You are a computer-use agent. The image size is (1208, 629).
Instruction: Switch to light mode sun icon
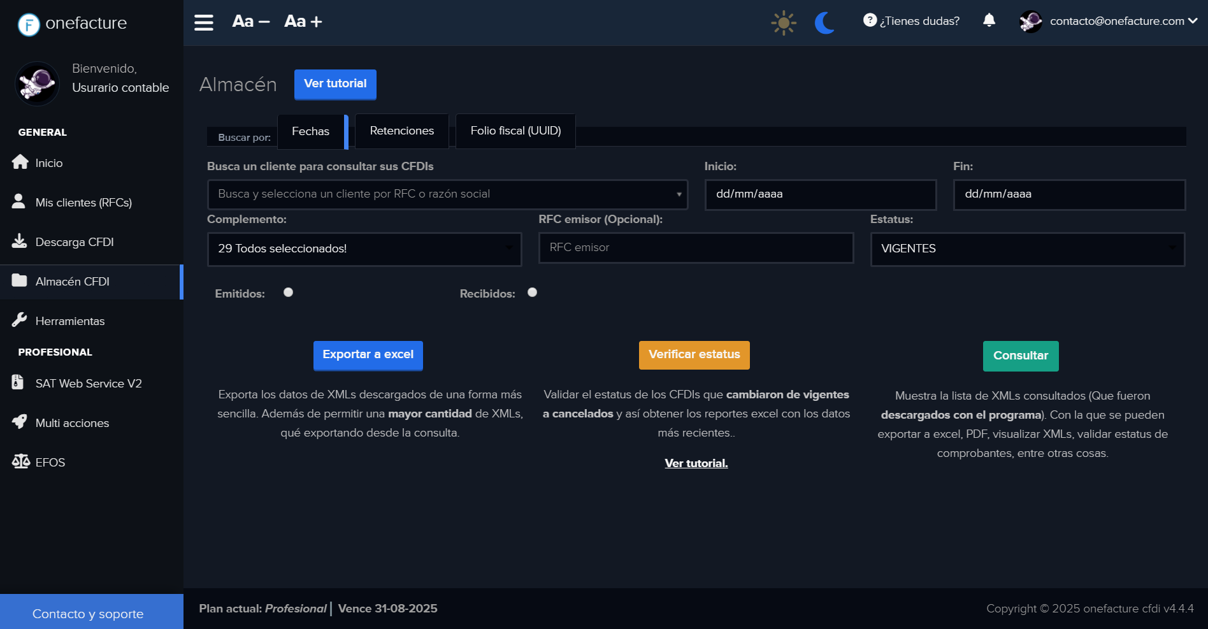[784, 23]
